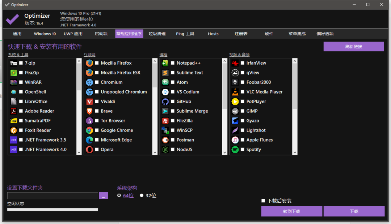Tick the VS Codium checkbox
391x224 pixels.
click(x=173, y=92)
